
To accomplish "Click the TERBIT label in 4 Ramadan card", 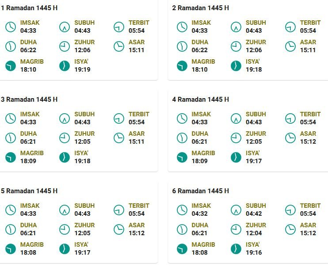I will tap(310, 114).
